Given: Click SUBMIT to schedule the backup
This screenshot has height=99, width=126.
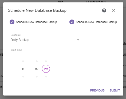Looking at the screenshot, I should 115,90.
